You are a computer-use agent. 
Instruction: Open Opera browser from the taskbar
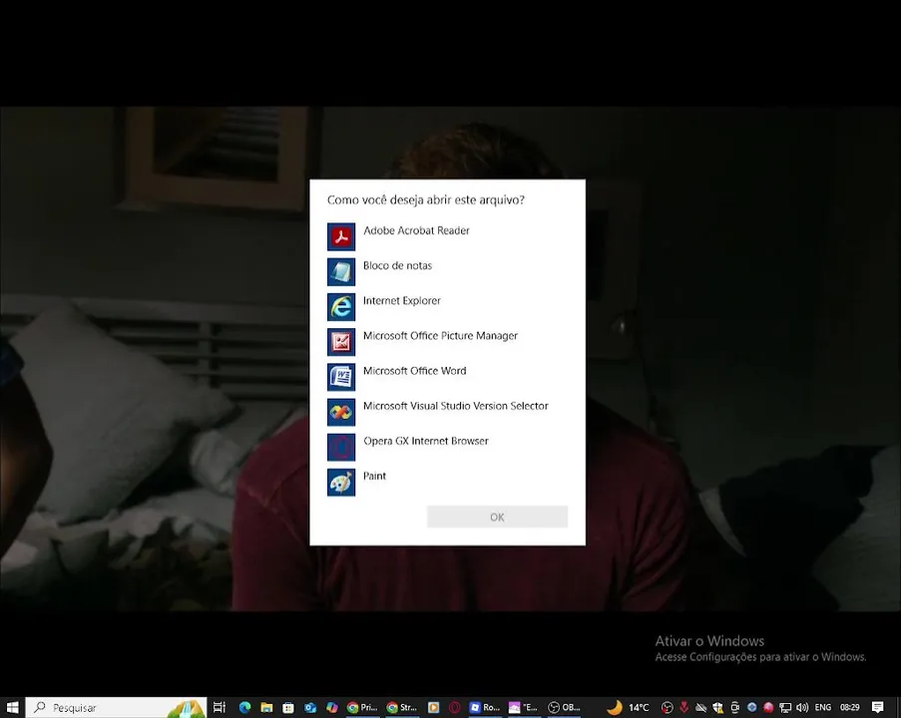455,707
